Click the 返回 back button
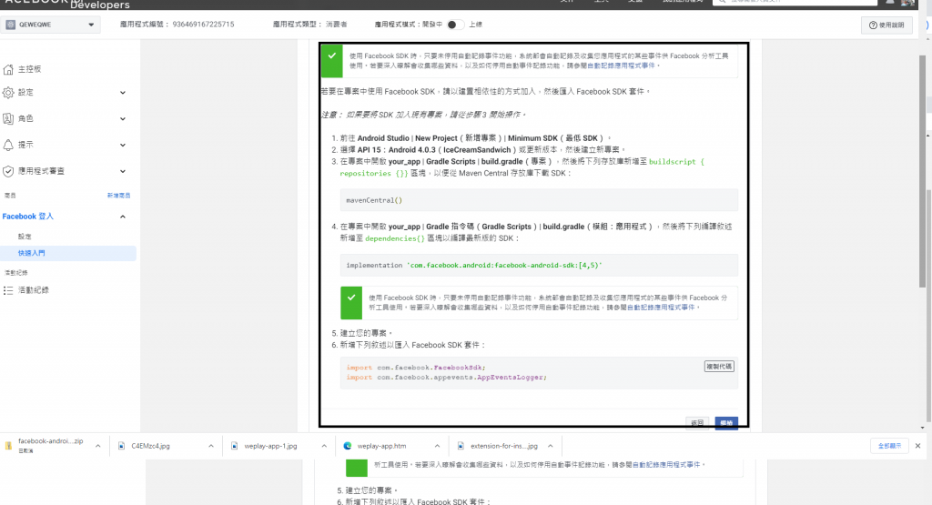Viewport: 932px width, 505px height. 697,423
